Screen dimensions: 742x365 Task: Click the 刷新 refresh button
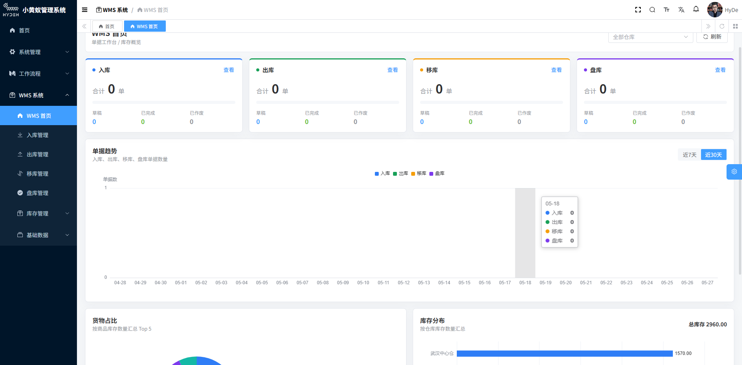pyautogui.click(x=712, y=37)
